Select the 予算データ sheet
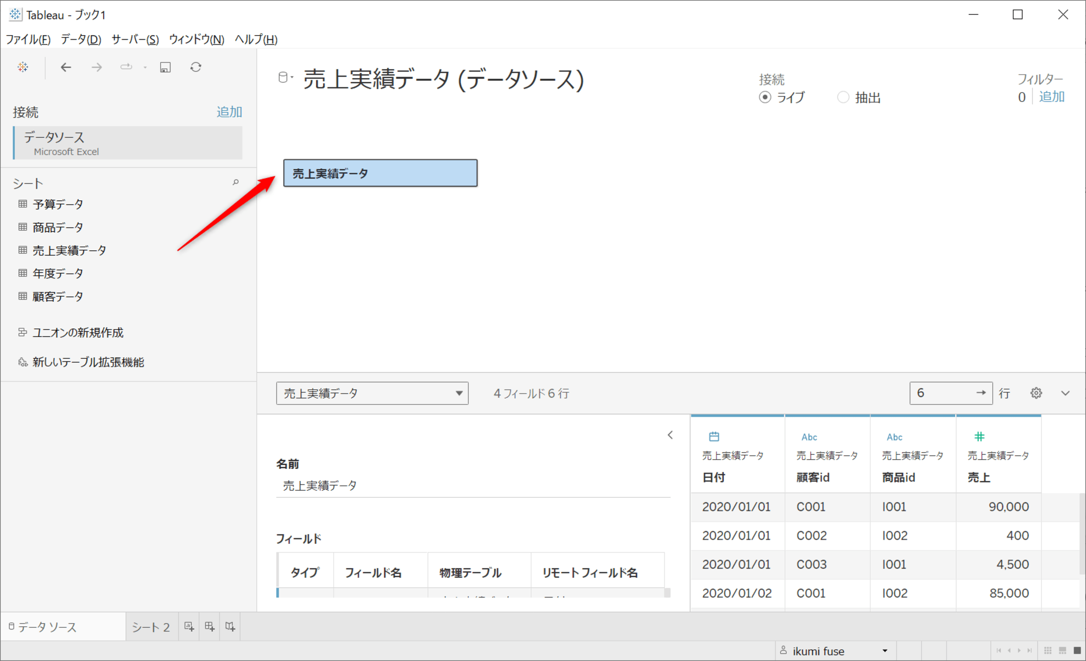Screen dimensions: 1086x661 (58, 204)
